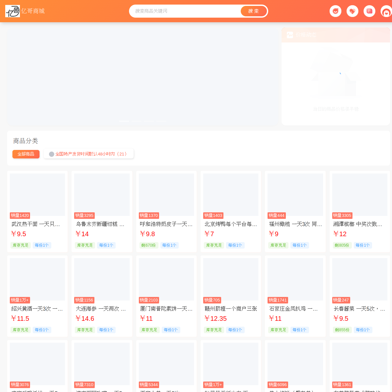
Task: Open the user avatar icon
Action: (x=386, y=12)
